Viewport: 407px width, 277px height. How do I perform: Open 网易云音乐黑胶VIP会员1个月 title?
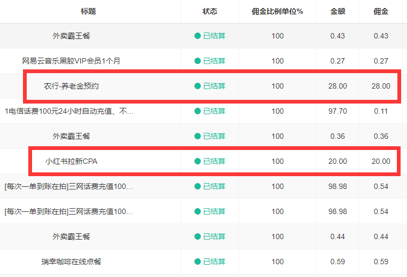click(71, 61)
